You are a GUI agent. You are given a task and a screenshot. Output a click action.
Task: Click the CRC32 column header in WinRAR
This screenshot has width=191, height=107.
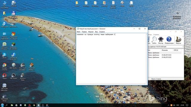point(176,50)
